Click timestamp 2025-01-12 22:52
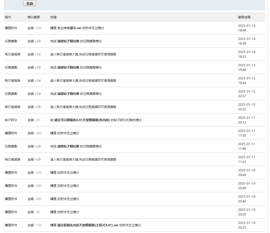The image size is (270, 233). (x=246, y=107)
